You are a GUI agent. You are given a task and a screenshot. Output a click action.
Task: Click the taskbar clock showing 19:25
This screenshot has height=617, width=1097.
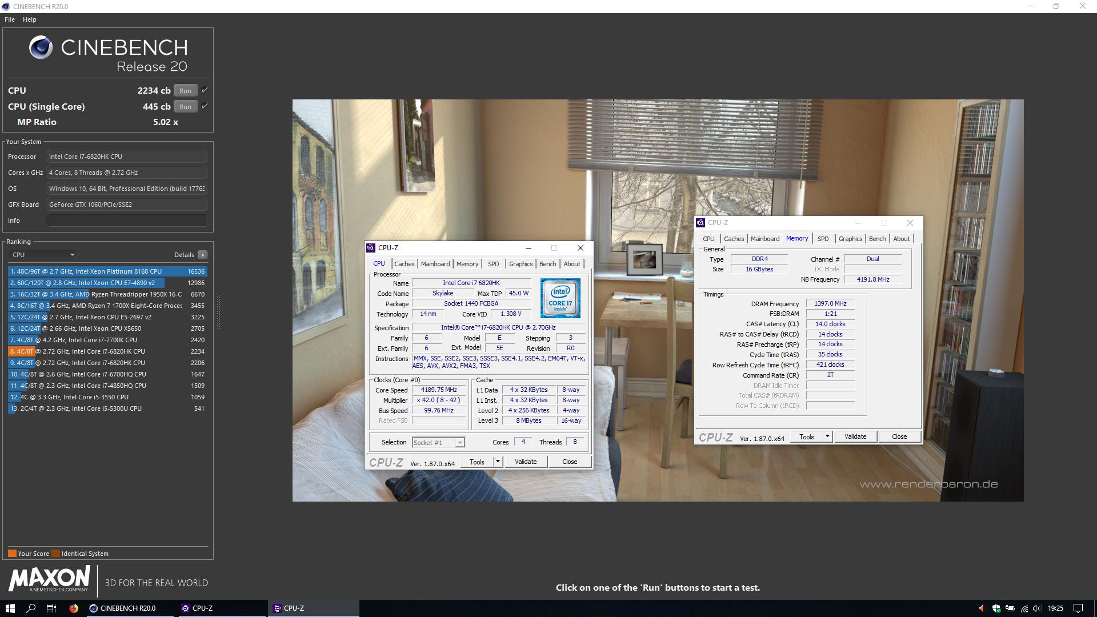point(1055,608)
